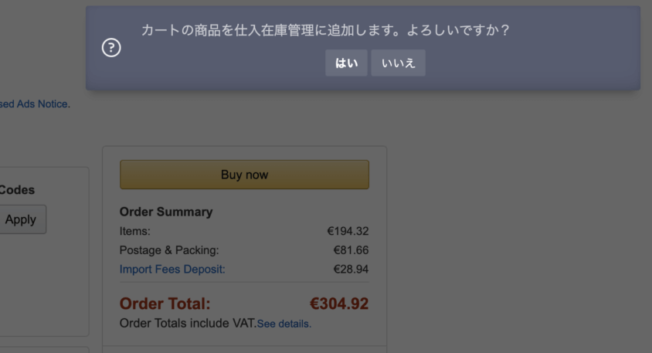Click the €304.92 total amount
The image size is (652, 353).
[x=339, y=304]
